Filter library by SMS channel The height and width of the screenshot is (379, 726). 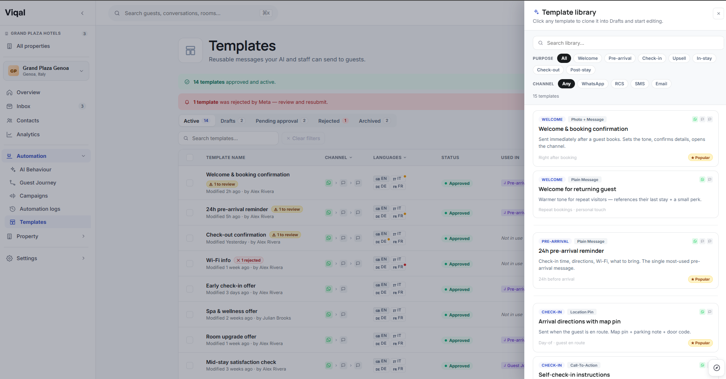640,84
